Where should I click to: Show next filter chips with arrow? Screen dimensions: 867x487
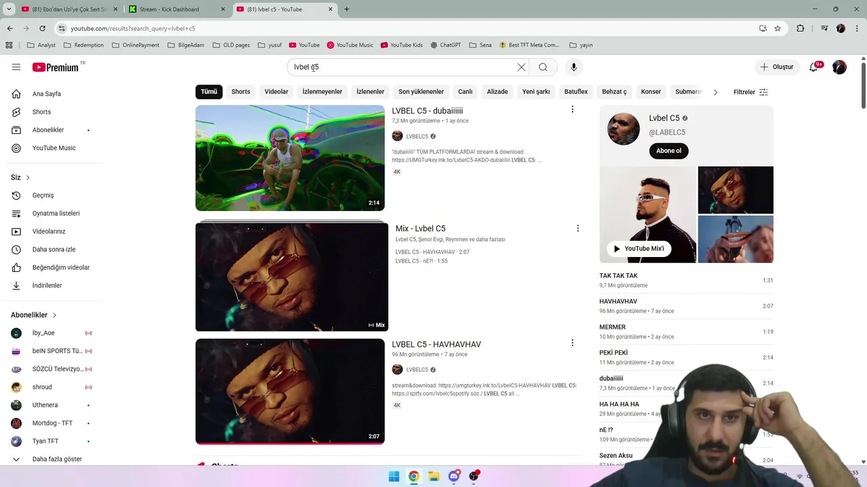[715, 92]
